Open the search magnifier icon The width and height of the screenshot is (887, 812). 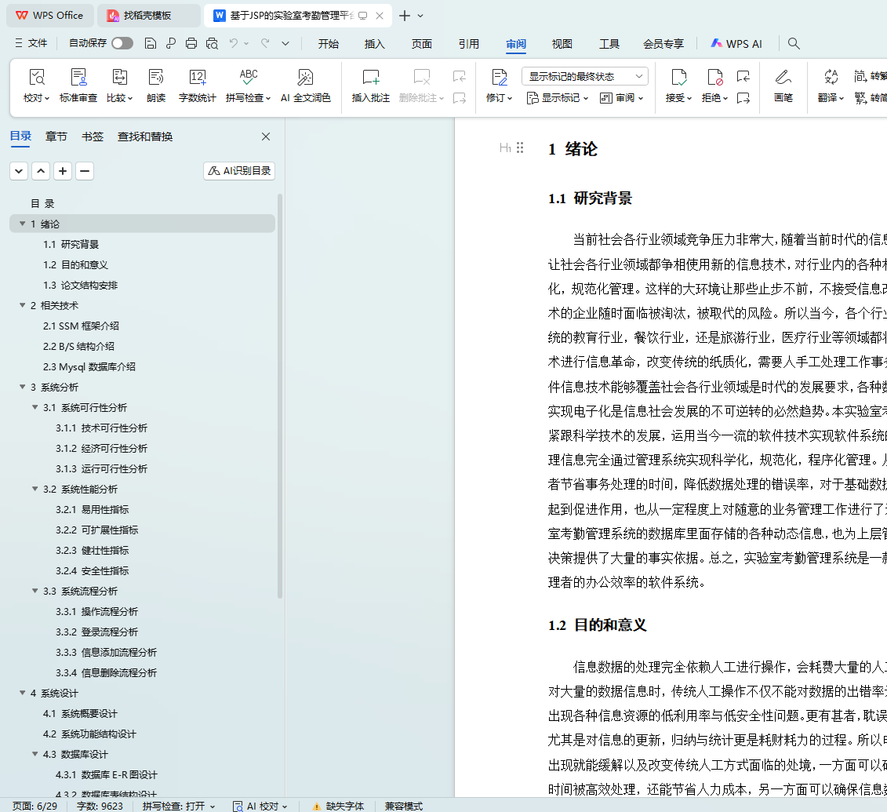(x=794, y=44)
